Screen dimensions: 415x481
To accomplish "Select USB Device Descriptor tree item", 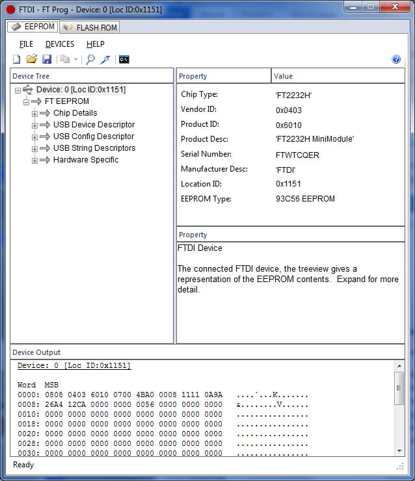I will coord(94,125).
